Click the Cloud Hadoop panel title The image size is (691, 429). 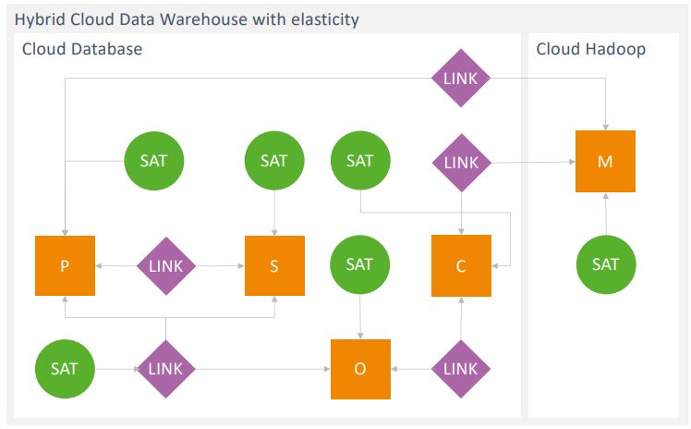(590, 49)
